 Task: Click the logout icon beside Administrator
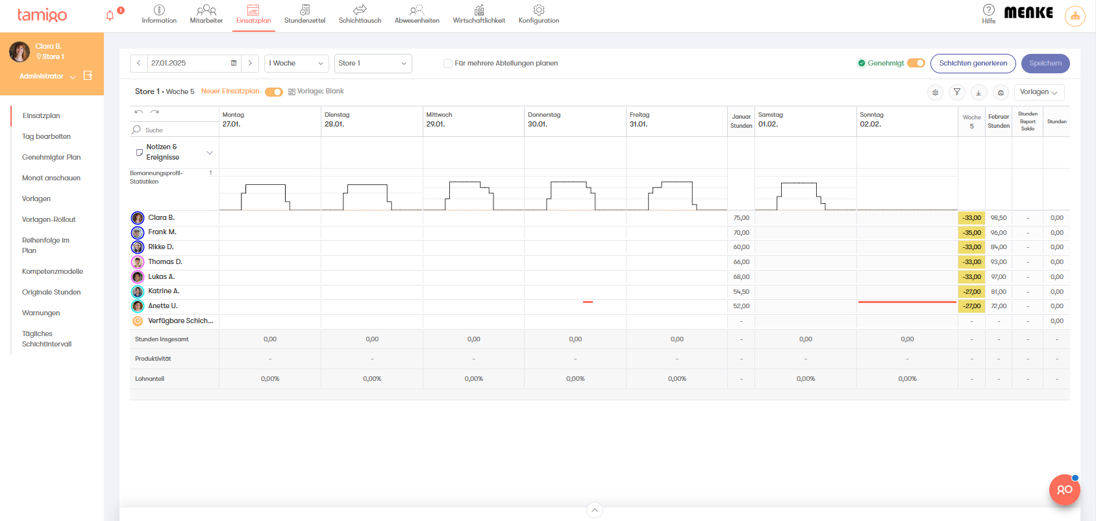[88, 76]
